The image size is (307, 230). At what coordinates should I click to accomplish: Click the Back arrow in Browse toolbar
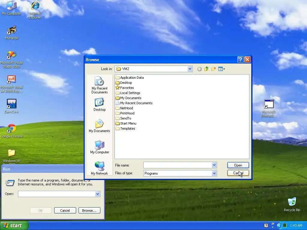click(199, 69)
